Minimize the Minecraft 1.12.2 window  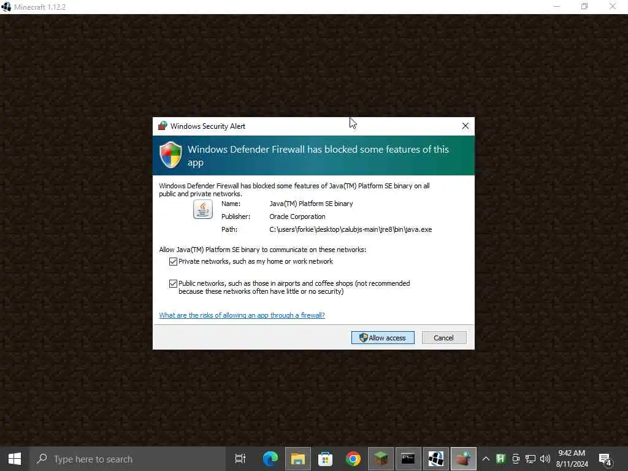[557, 6]
